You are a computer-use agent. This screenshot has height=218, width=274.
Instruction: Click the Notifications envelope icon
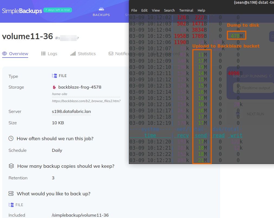pyautogui.click(x=111, y=53)
